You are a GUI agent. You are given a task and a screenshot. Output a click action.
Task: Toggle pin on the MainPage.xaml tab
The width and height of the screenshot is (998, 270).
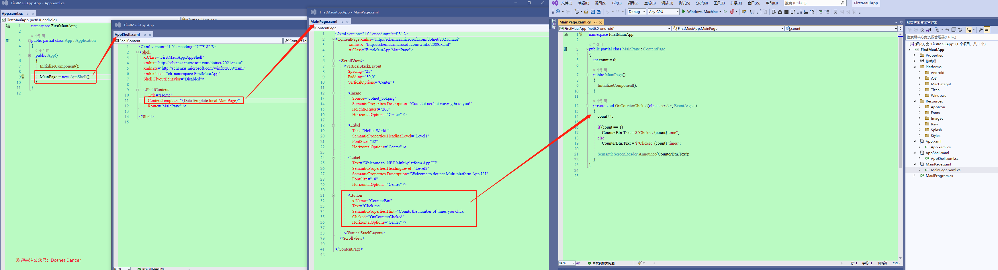click(342, 22)
